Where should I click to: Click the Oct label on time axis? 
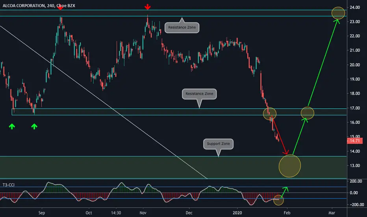(89, 213)
